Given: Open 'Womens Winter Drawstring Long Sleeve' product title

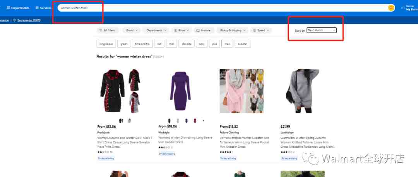Looking at the screenshot, I should (x=185, y=140).
